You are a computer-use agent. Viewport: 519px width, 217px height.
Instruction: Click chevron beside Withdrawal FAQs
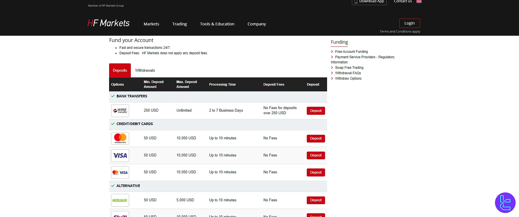(x=332, y=73)
